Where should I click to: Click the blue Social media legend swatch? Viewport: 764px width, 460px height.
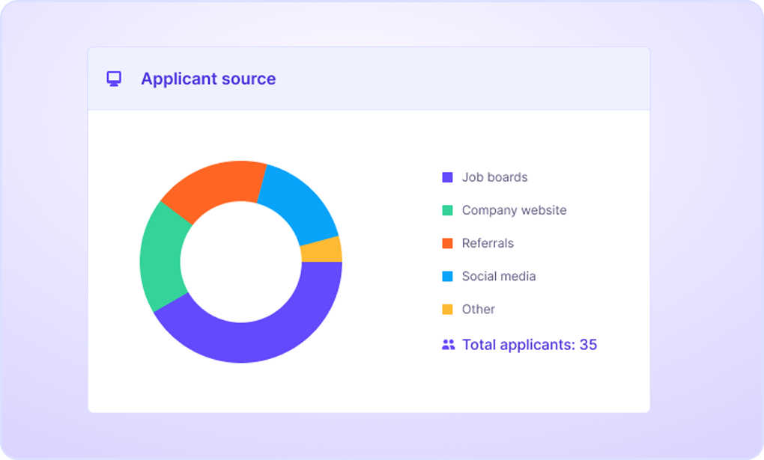coord(448,276)
